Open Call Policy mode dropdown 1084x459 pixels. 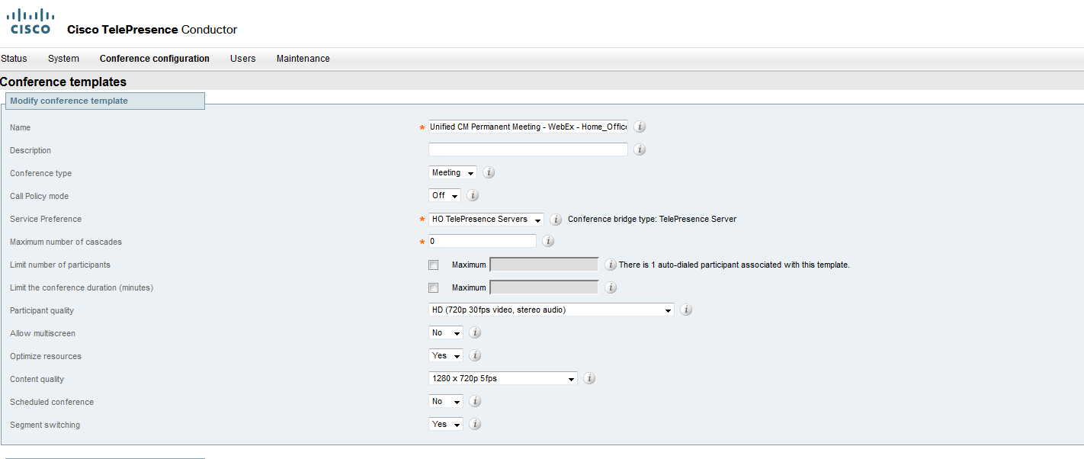(x=444, y=196)
